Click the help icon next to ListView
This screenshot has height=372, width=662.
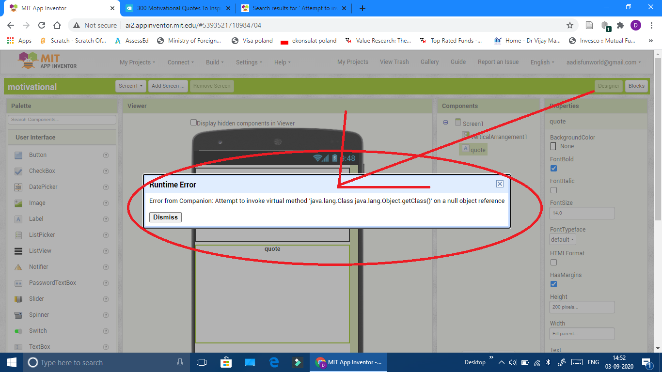pyautogui.click(x=106, y=251)
